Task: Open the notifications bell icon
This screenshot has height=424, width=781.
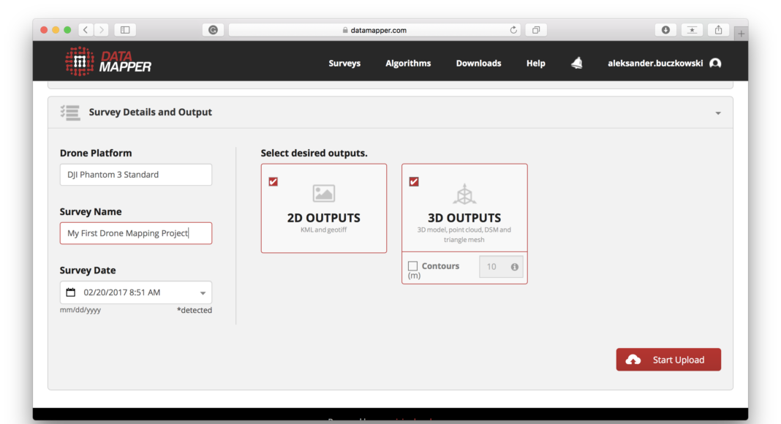Action: (x=577, y=64)
